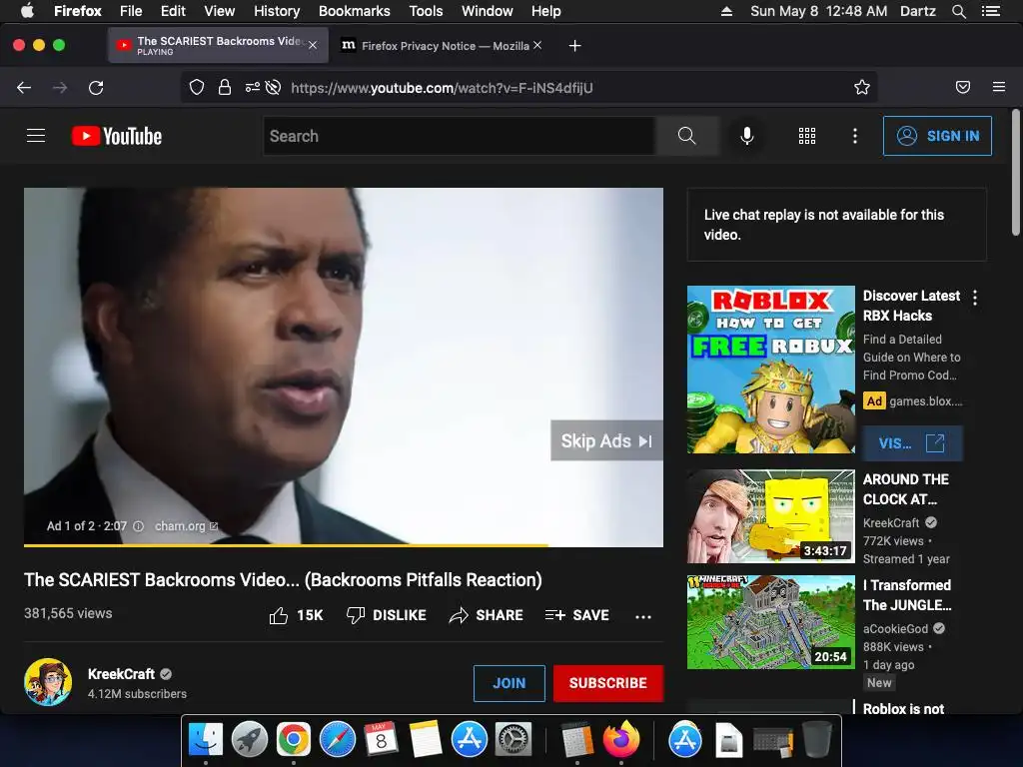Open the View menu
This screenshot has height=767, width=1023.
[219, 11]
